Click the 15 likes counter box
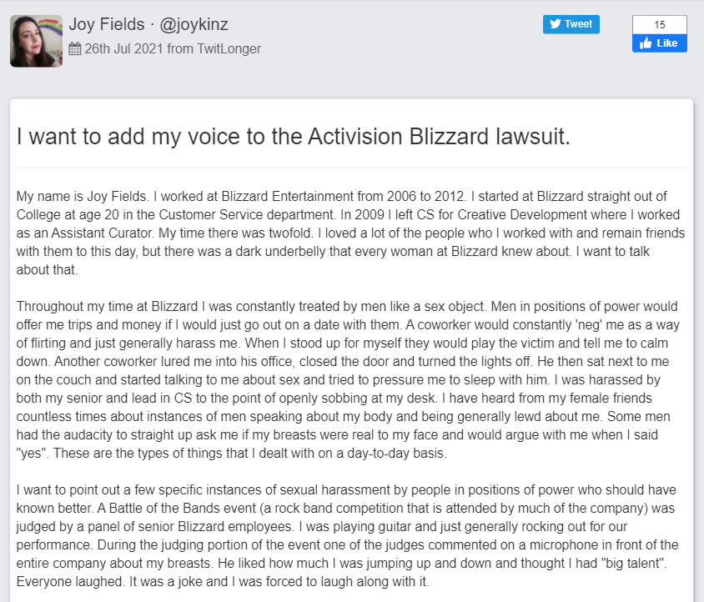The image size is (704, 602). tap(659, 24)
